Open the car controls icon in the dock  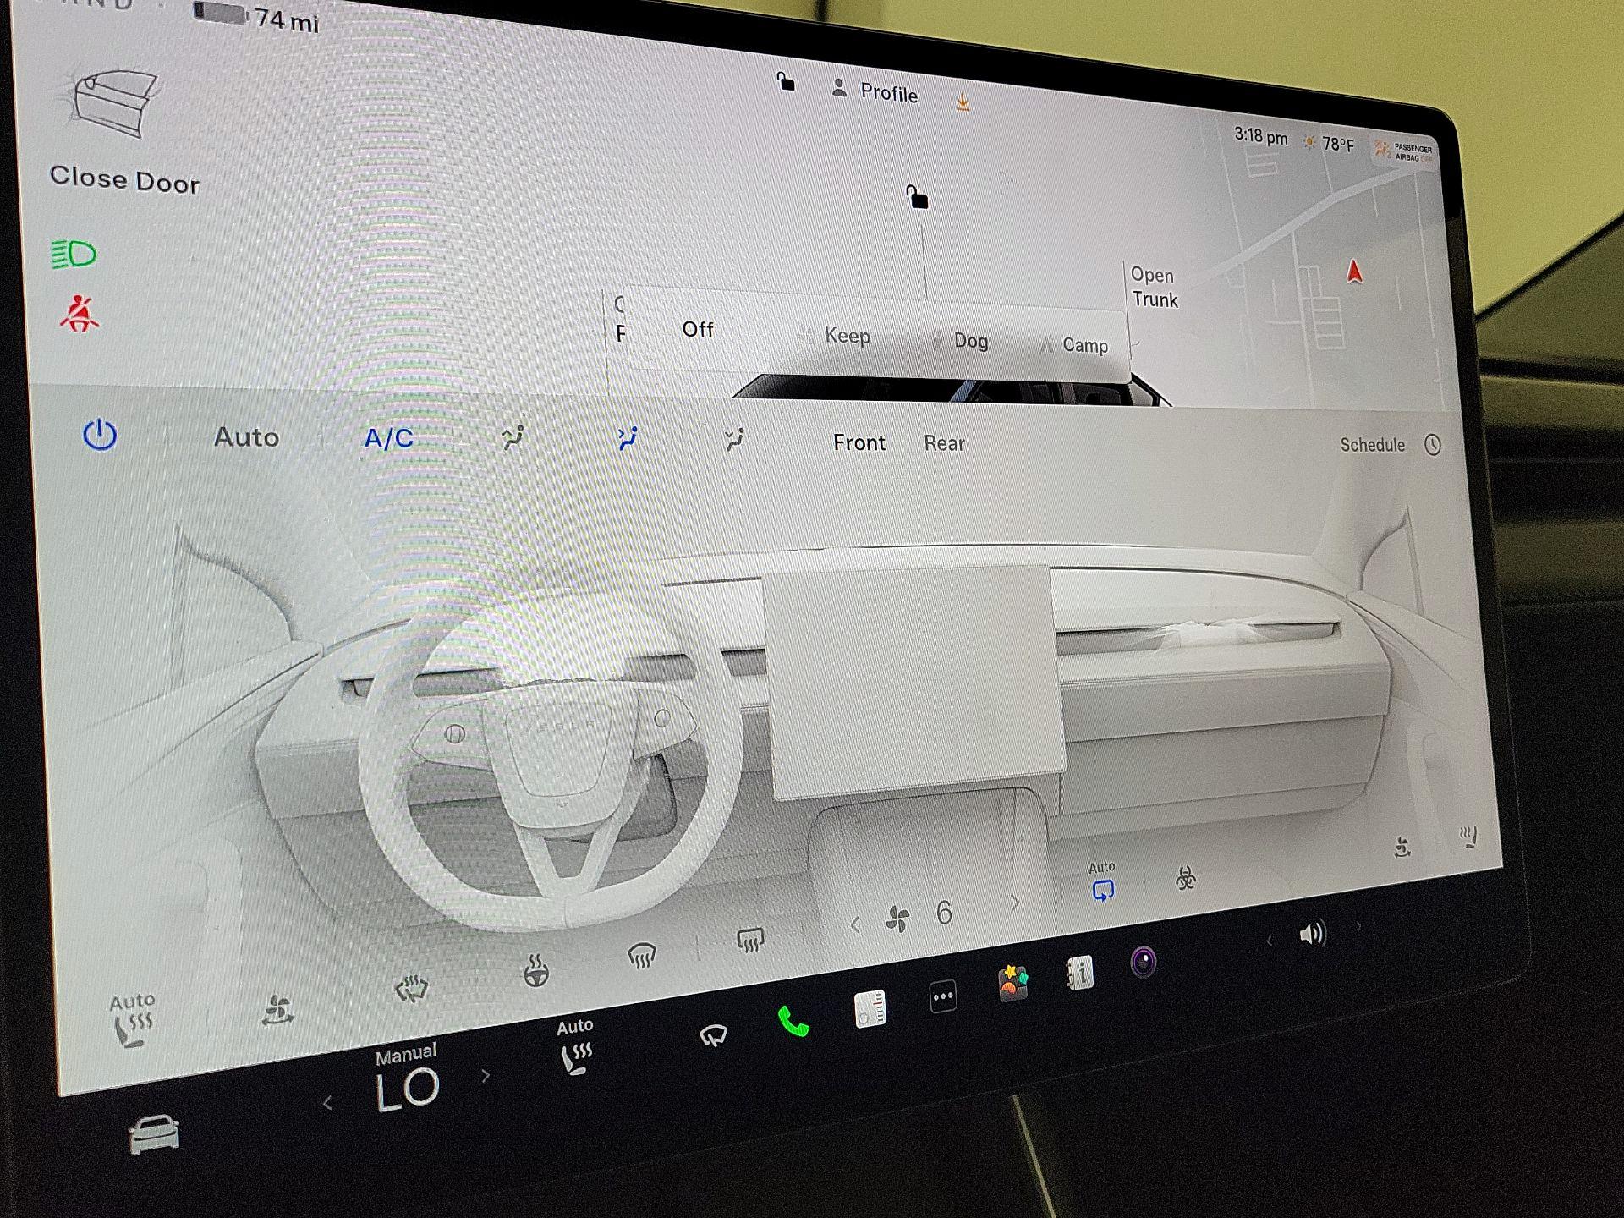(154, 1134)
